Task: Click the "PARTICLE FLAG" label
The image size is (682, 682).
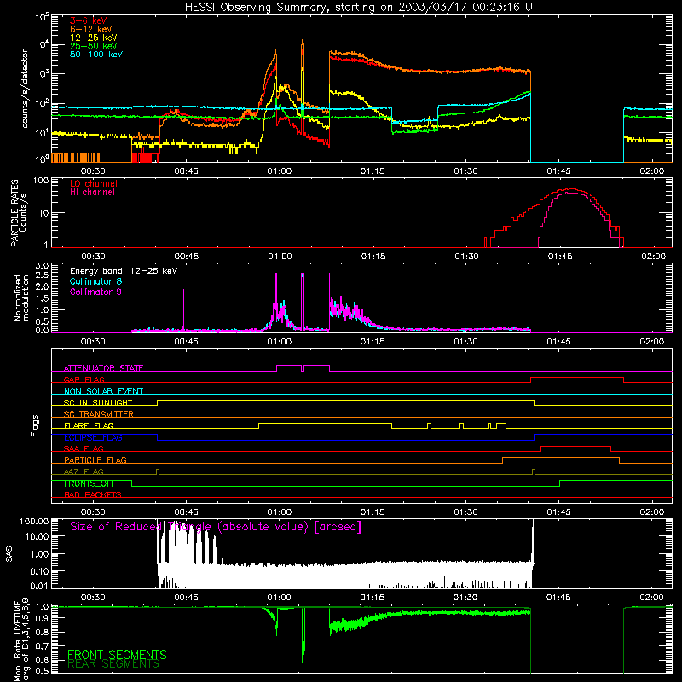Action: coord(95,460)
